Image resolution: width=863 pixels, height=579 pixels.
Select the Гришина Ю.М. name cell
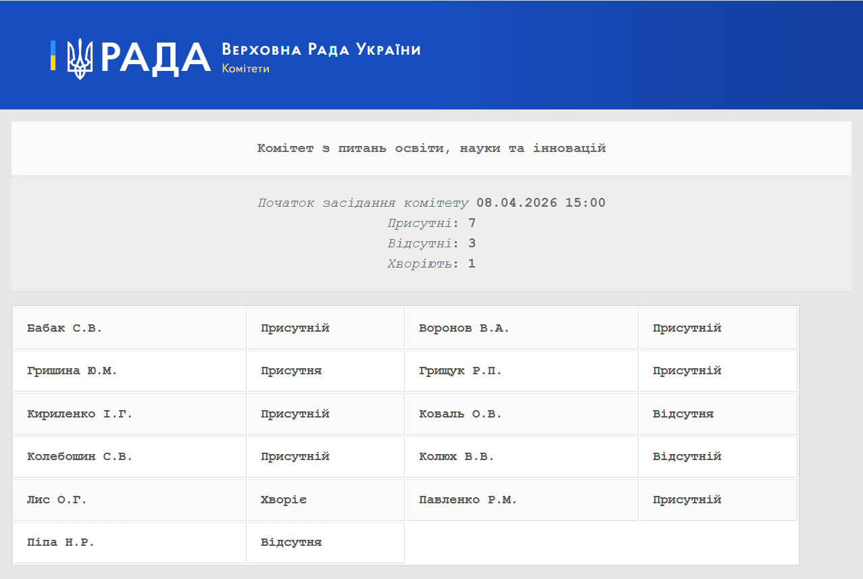pyautogui.click(x=130, y=371)
